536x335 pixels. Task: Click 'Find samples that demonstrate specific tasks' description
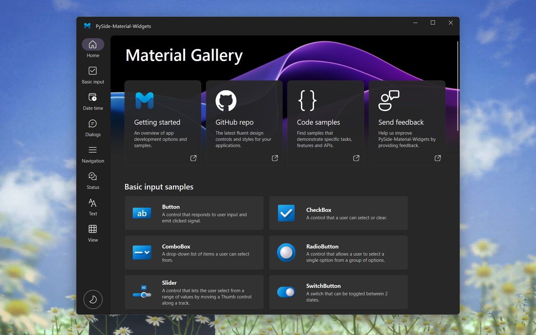[324, 139]
